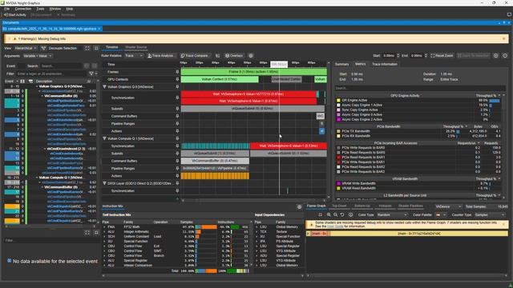The image size is (513, 288).
Task: Open Instruction Mix panel settings gear
Action: [x=299, y=206]
